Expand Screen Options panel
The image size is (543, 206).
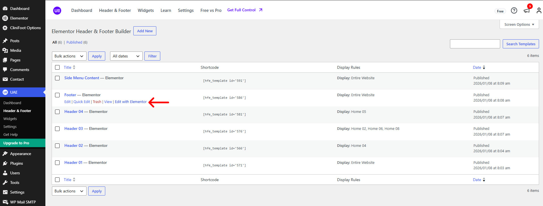click(519, 24)
